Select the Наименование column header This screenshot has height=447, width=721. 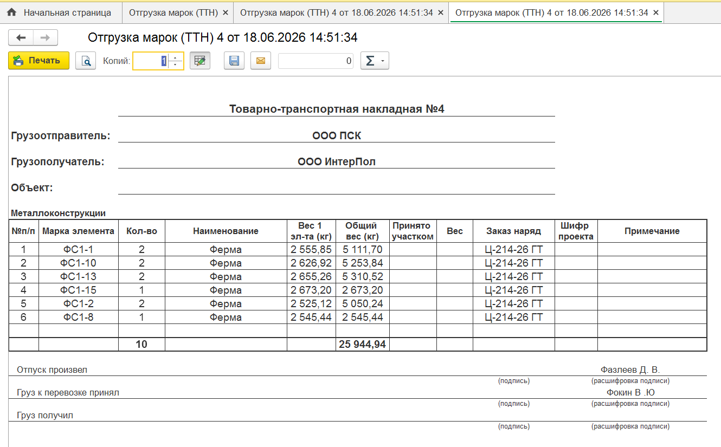226,231
